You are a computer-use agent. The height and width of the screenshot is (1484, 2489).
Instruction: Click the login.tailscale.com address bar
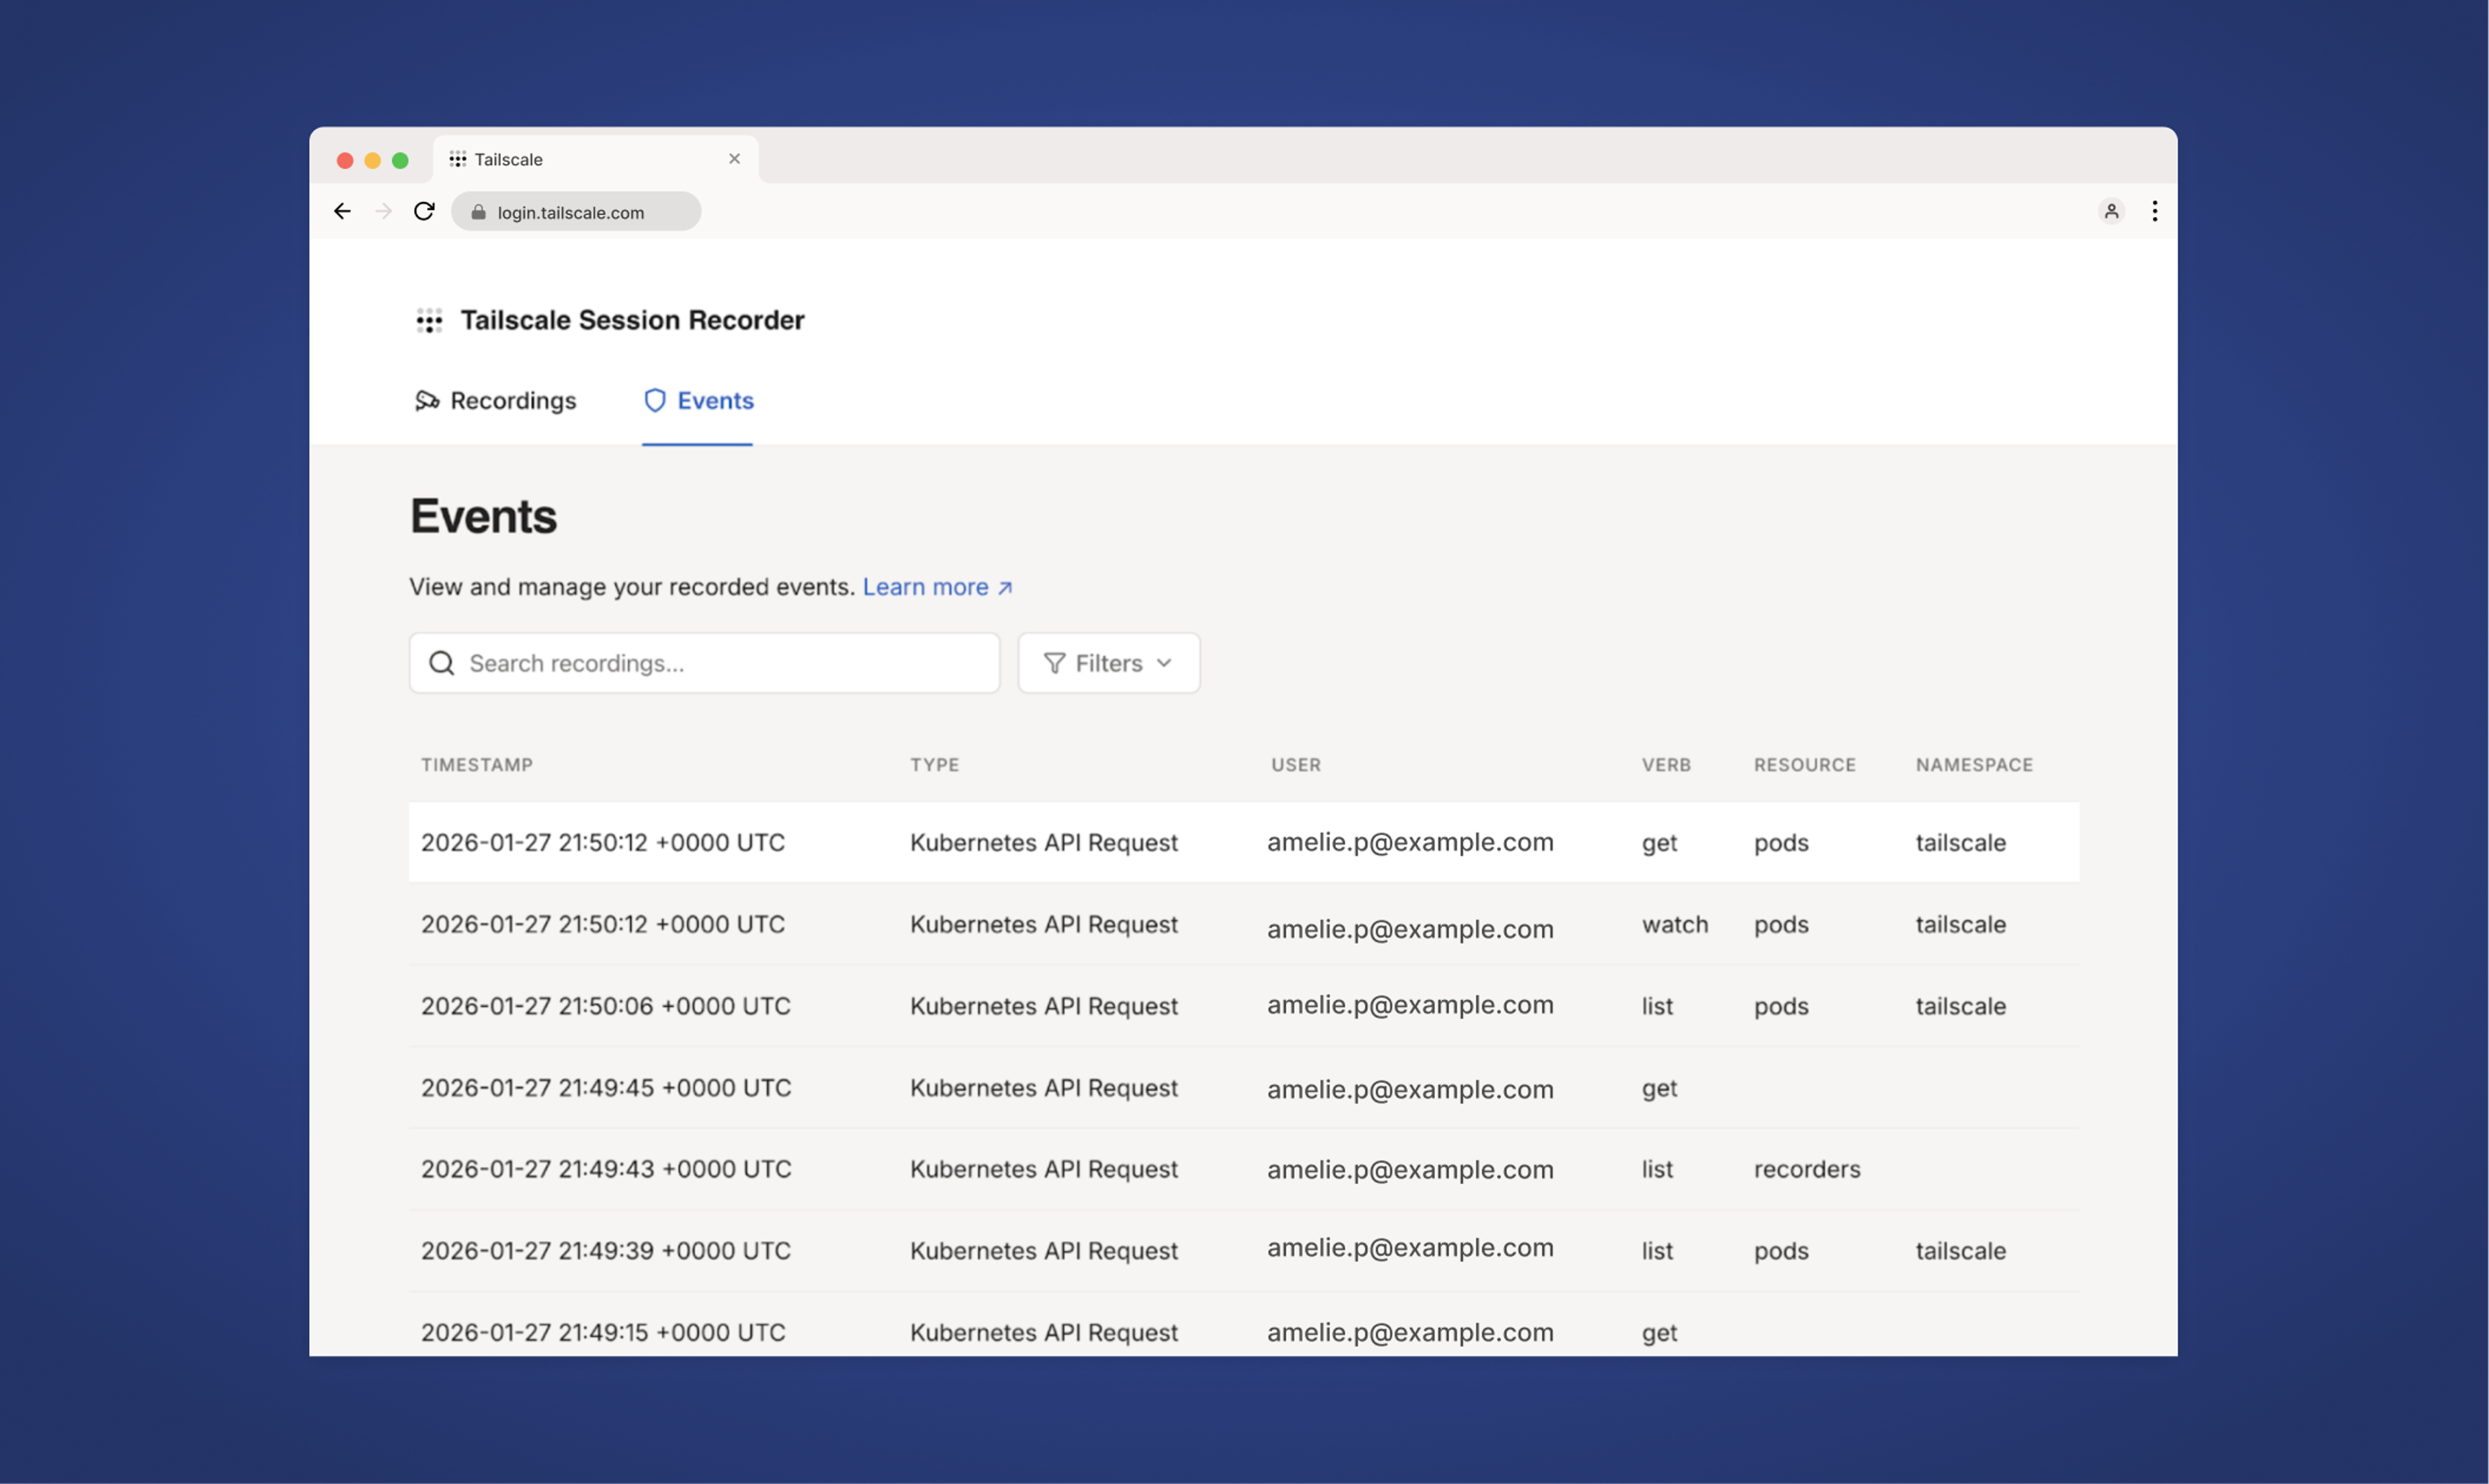pos(575,212)
